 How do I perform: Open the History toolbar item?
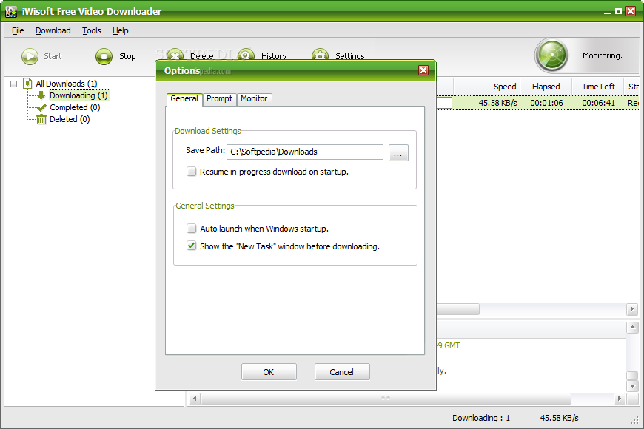click(262, 54)
